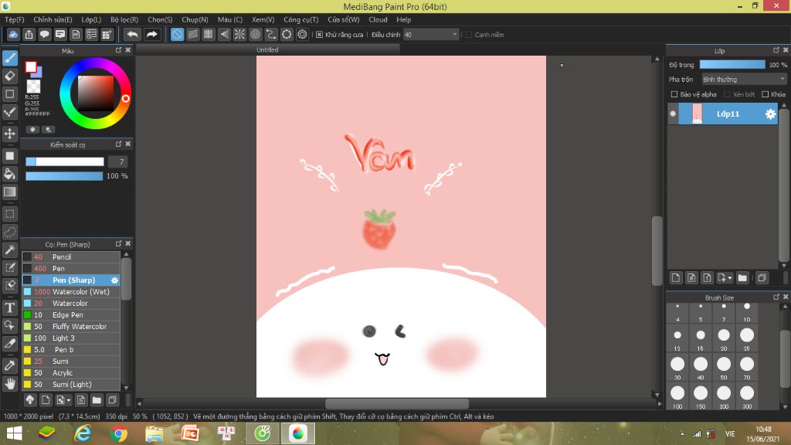This screenshot has width=791, height=445.
Task: Undock the Brush Size panel
Action: pyautogui.click(x=776, y=297)
